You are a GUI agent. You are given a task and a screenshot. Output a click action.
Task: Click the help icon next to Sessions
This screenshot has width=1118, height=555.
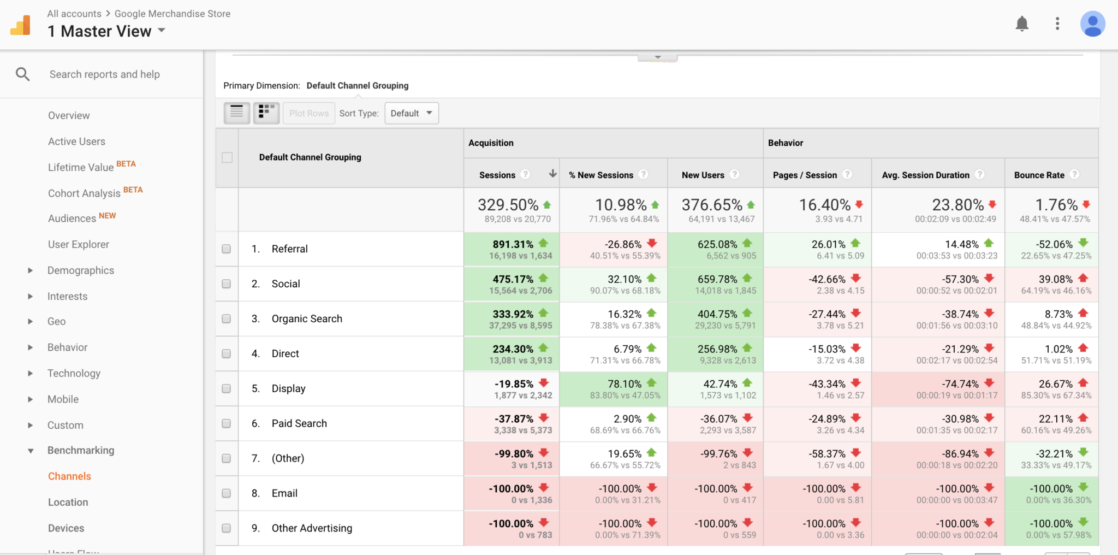pos(525,174)
